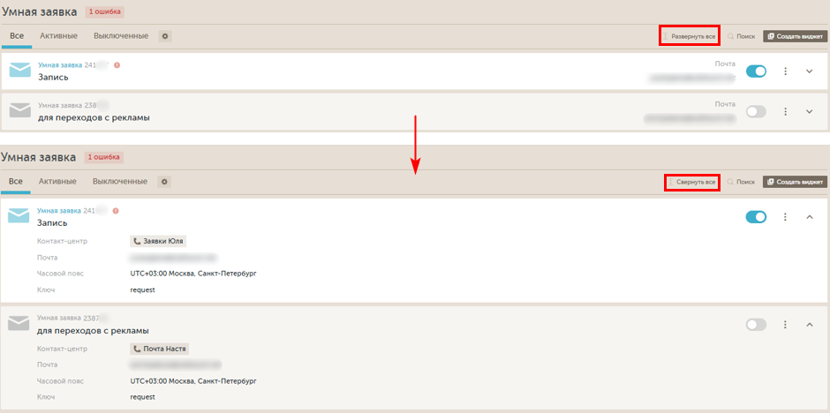Click the Свернуть все button
Viewport: 830px width, 413px height.
pyautogui.click(x=691, y=182)
